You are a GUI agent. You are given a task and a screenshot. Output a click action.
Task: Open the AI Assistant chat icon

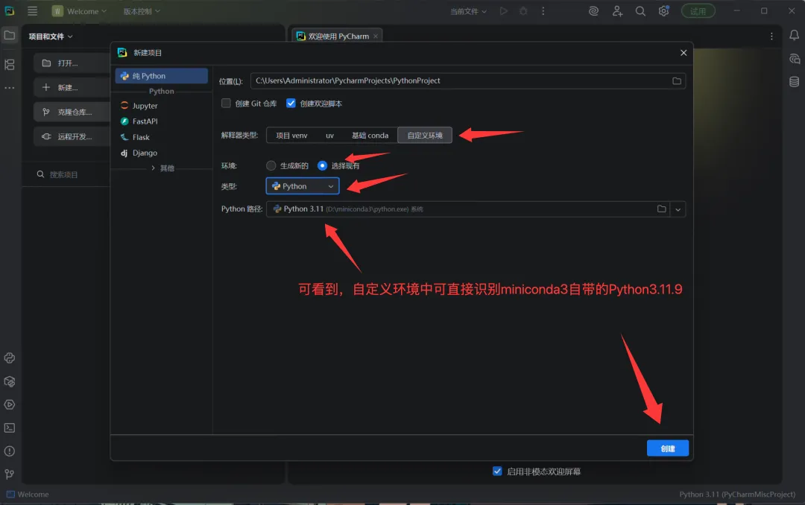tap(795, 59)
